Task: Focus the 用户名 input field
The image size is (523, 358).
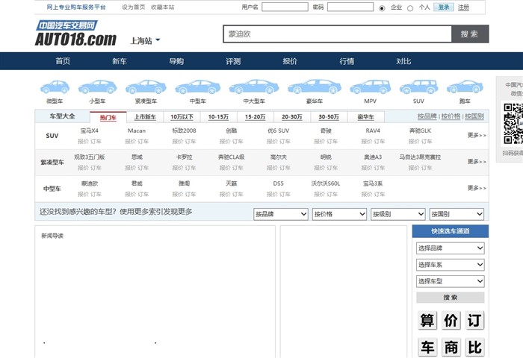Action: tap(285, 7)
